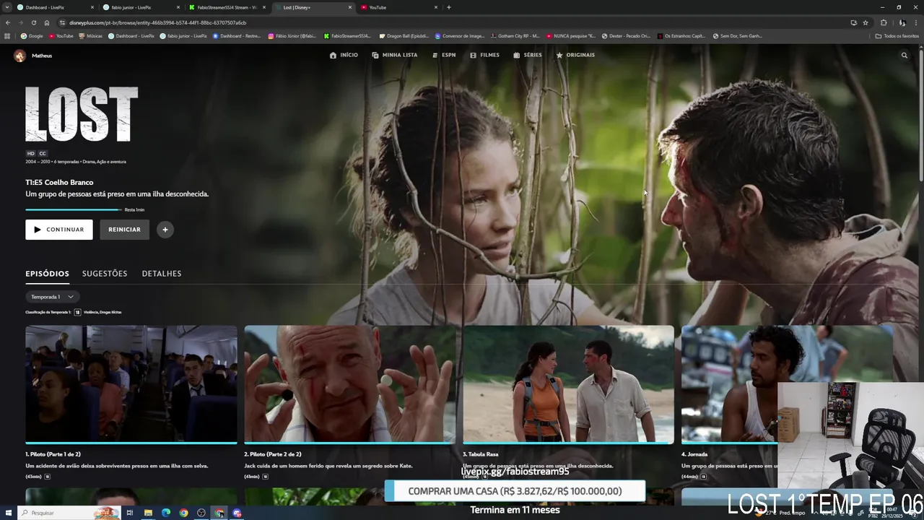924x520 pixels.
Task: Click the browser home button
Action: (x=47, y=22)
